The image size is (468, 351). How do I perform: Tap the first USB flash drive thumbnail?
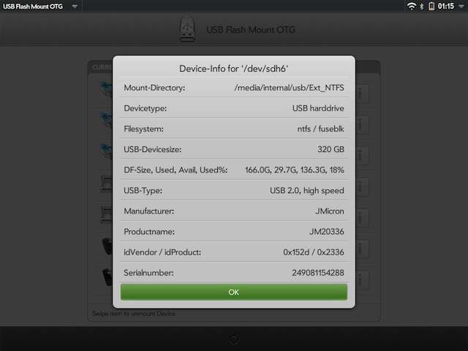[105, 89]
